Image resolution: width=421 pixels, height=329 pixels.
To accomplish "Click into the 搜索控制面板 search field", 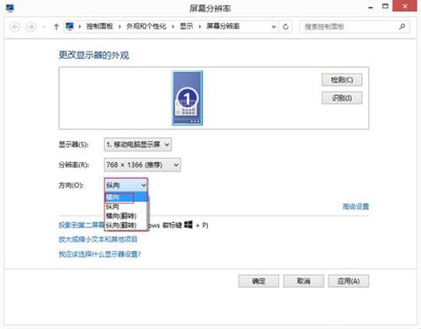I will click(348, 27).
